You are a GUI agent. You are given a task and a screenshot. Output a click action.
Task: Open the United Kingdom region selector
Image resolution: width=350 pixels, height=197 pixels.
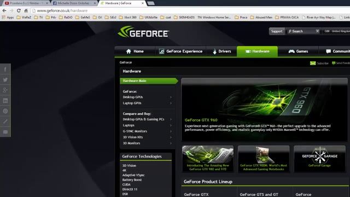coord(337,31)
